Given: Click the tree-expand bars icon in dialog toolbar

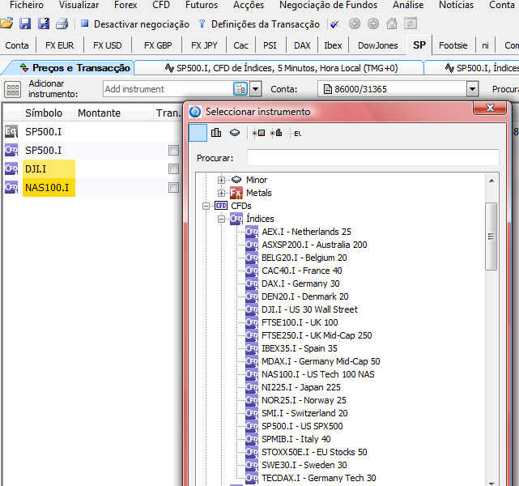Looking at the screenshot, I should [x=276, y=133].
